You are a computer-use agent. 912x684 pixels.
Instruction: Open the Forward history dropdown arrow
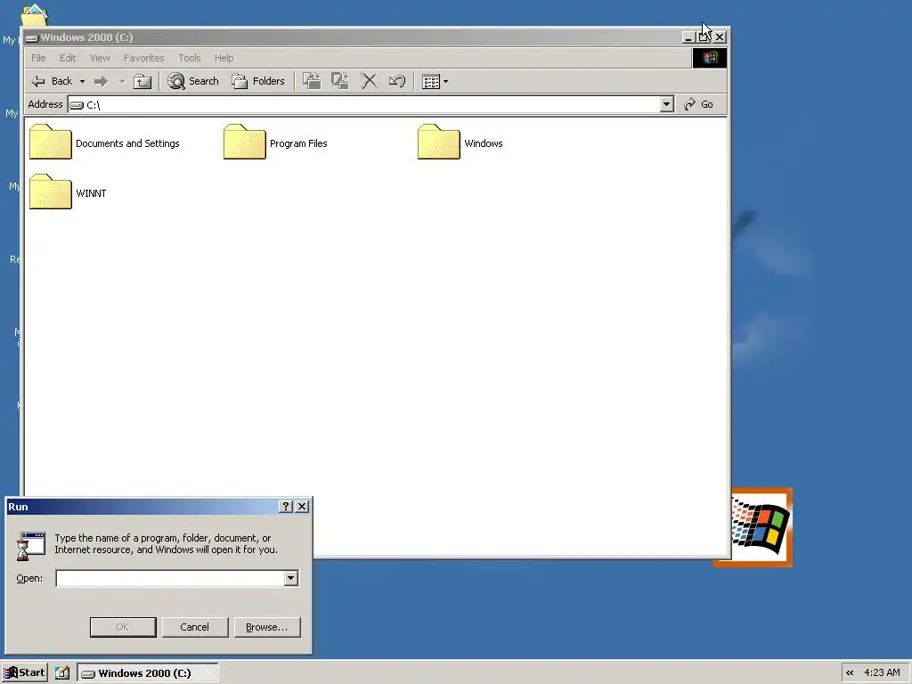click(x=122, y=81)
